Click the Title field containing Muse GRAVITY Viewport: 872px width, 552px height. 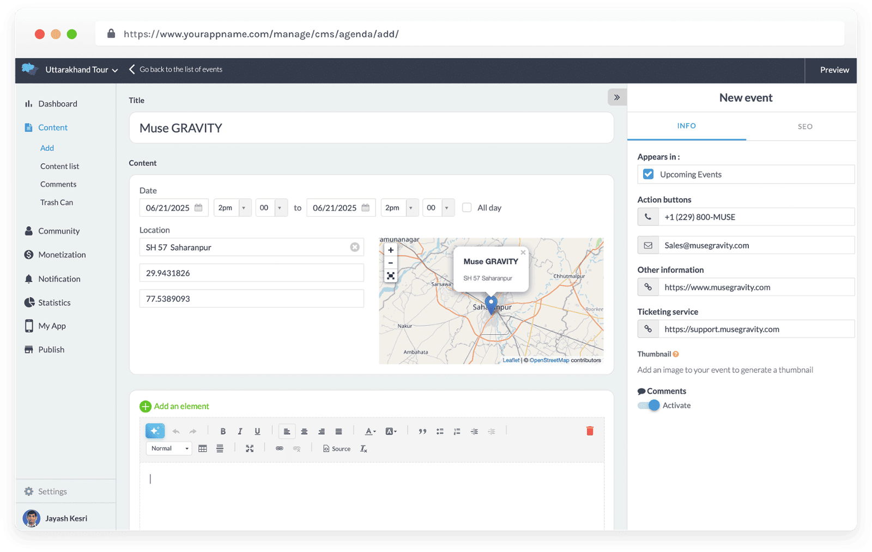coord(371,128)
